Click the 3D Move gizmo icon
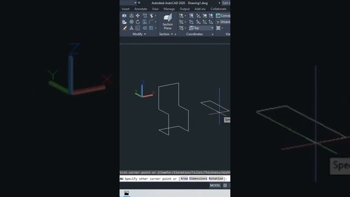This screenshot has height=197, width=350. click(131, 16)
